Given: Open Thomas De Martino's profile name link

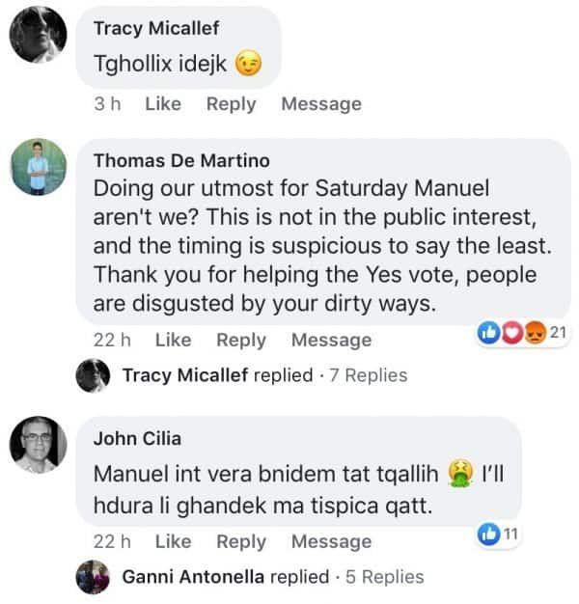Looking at the screenshot, I should (181, 160).
